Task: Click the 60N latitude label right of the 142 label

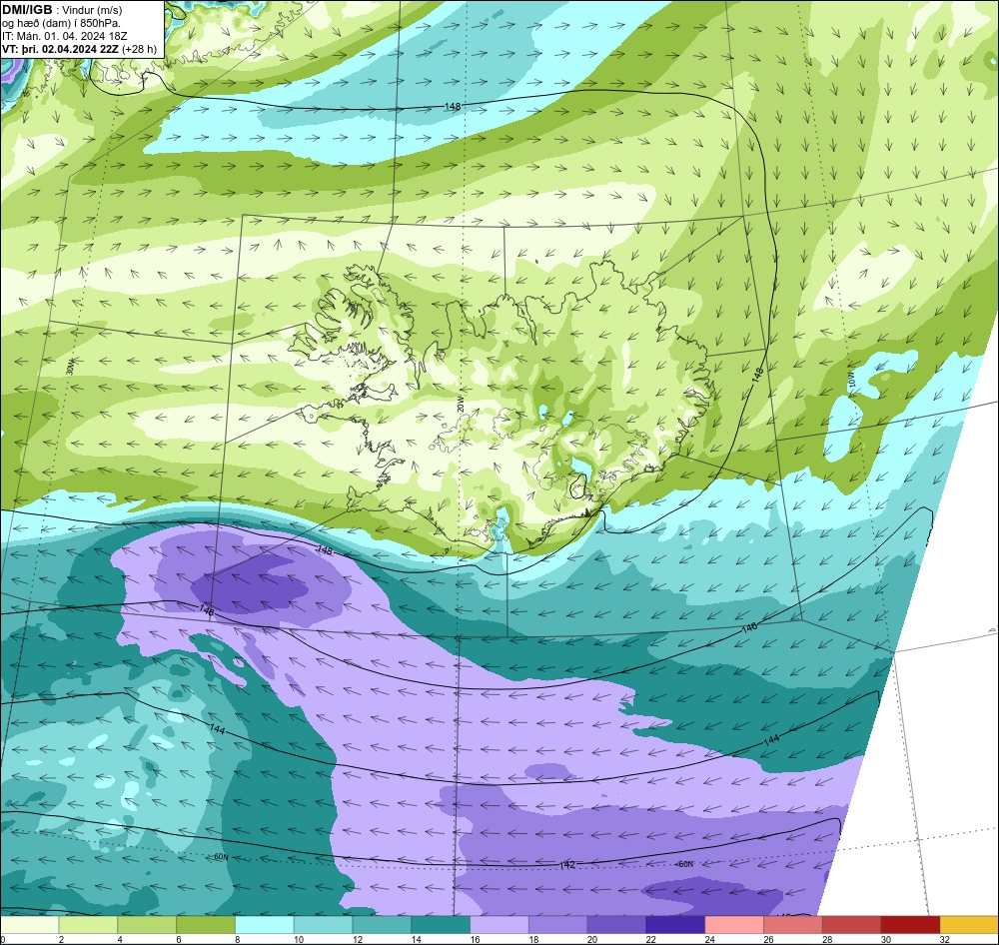Action: (685, 864)
